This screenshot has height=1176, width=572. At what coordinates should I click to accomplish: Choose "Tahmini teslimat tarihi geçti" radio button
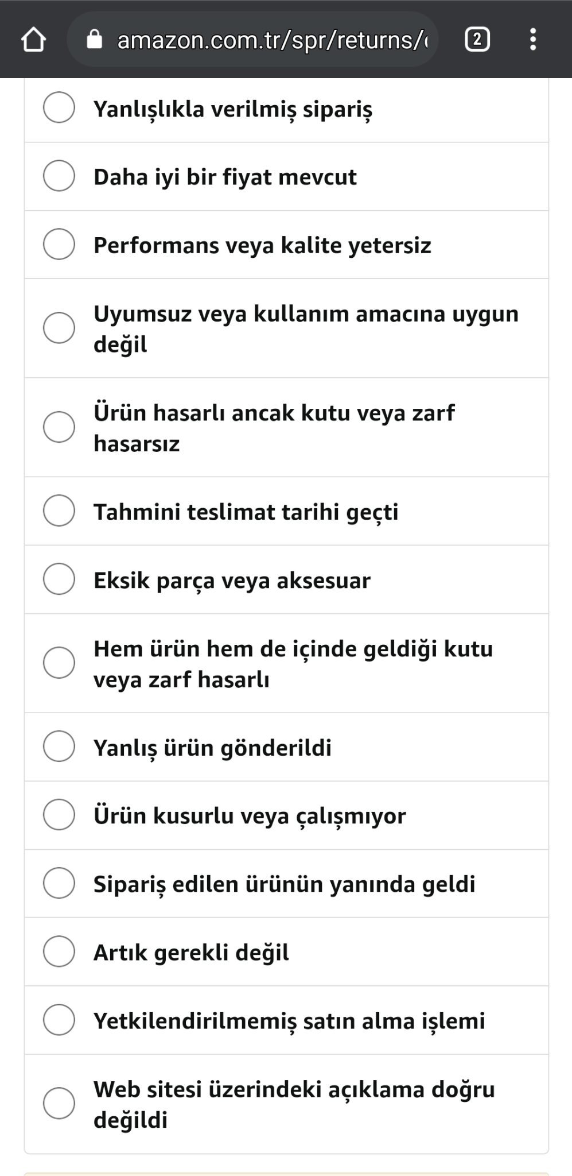click(59, 510)
